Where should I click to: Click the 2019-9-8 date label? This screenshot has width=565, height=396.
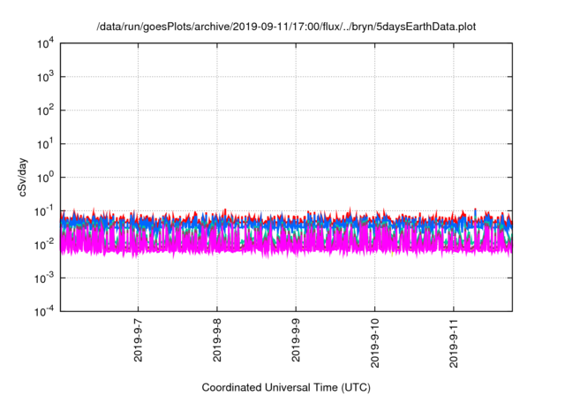(x=217, y=340)
